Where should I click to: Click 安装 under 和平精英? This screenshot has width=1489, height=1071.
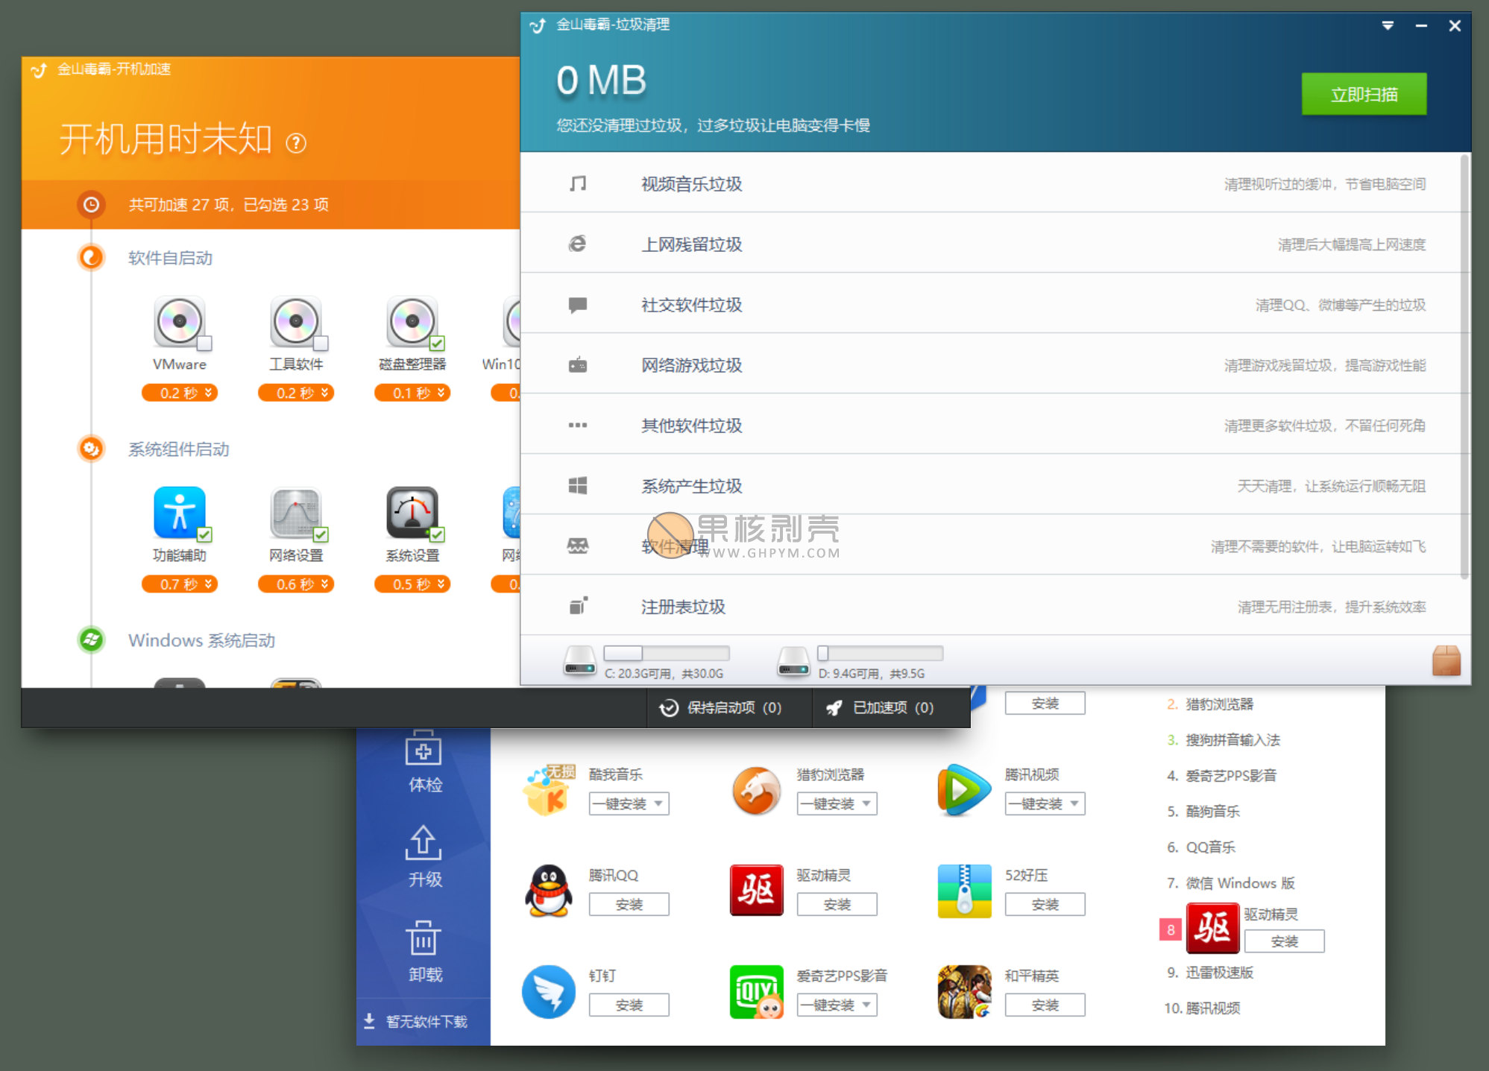1045,1005
